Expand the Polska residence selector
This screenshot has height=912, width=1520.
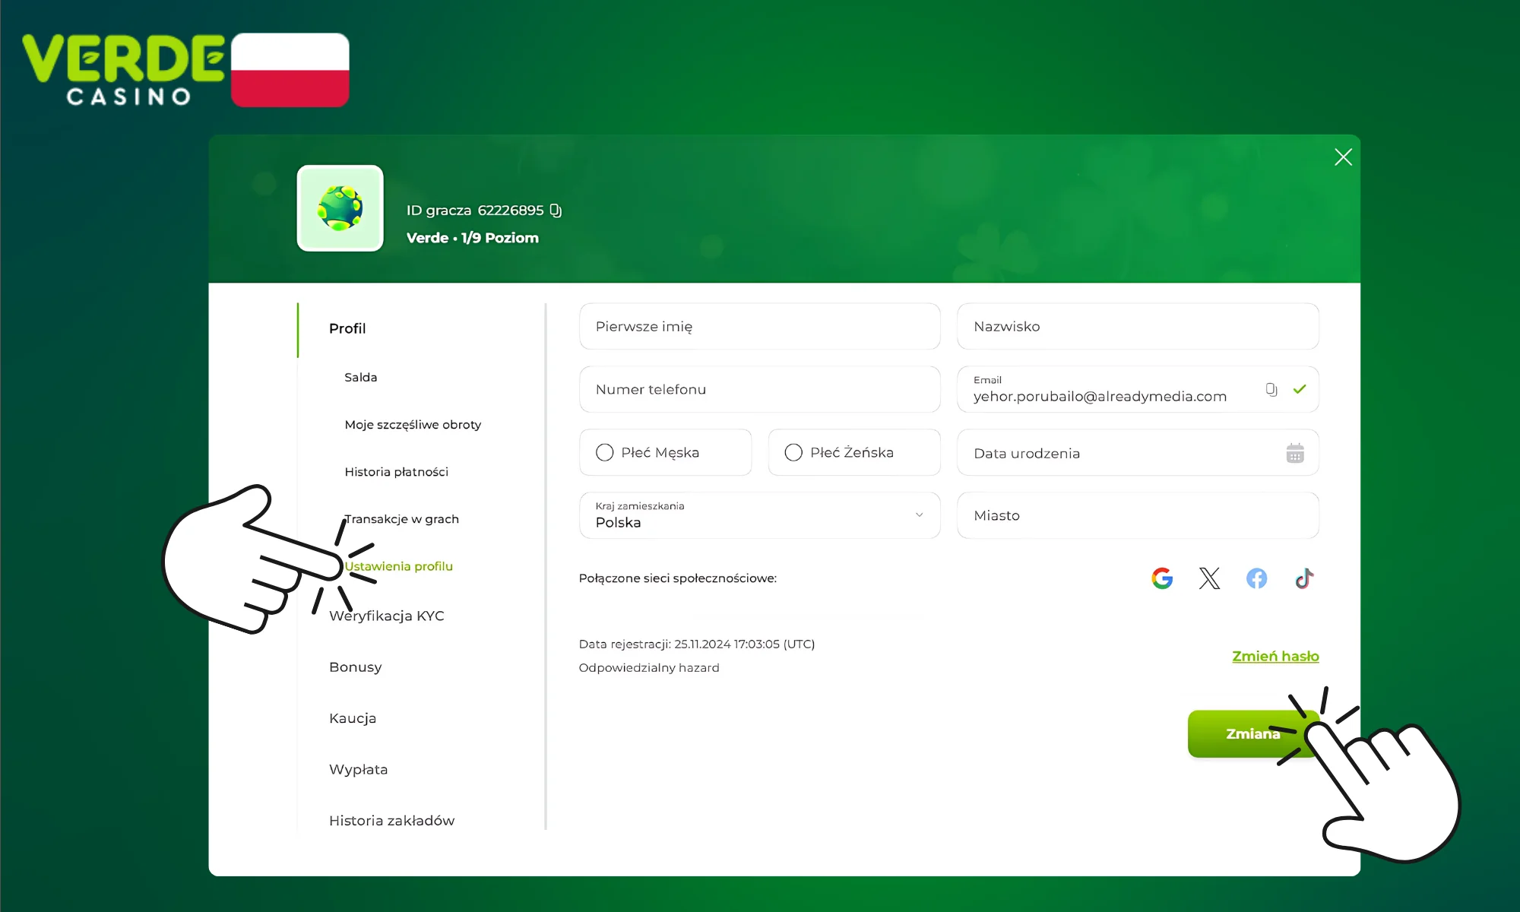point(760,515)
